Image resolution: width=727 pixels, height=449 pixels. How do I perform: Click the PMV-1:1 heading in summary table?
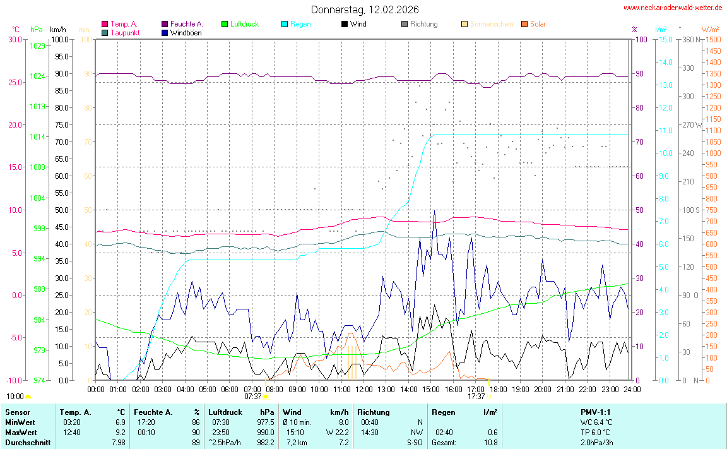pyautogui.click(x=596, y=412)
